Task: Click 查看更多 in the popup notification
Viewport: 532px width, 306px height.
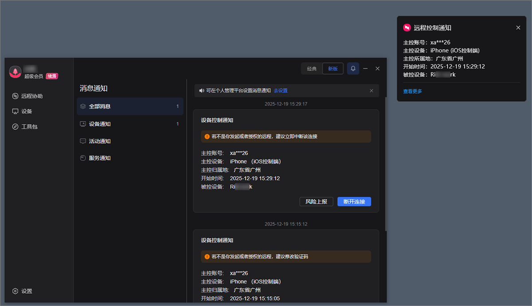Action: (x=412, y=90)
